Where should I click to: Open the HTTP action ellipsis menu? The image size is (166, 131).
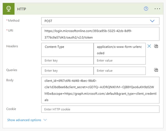point(157,9)
